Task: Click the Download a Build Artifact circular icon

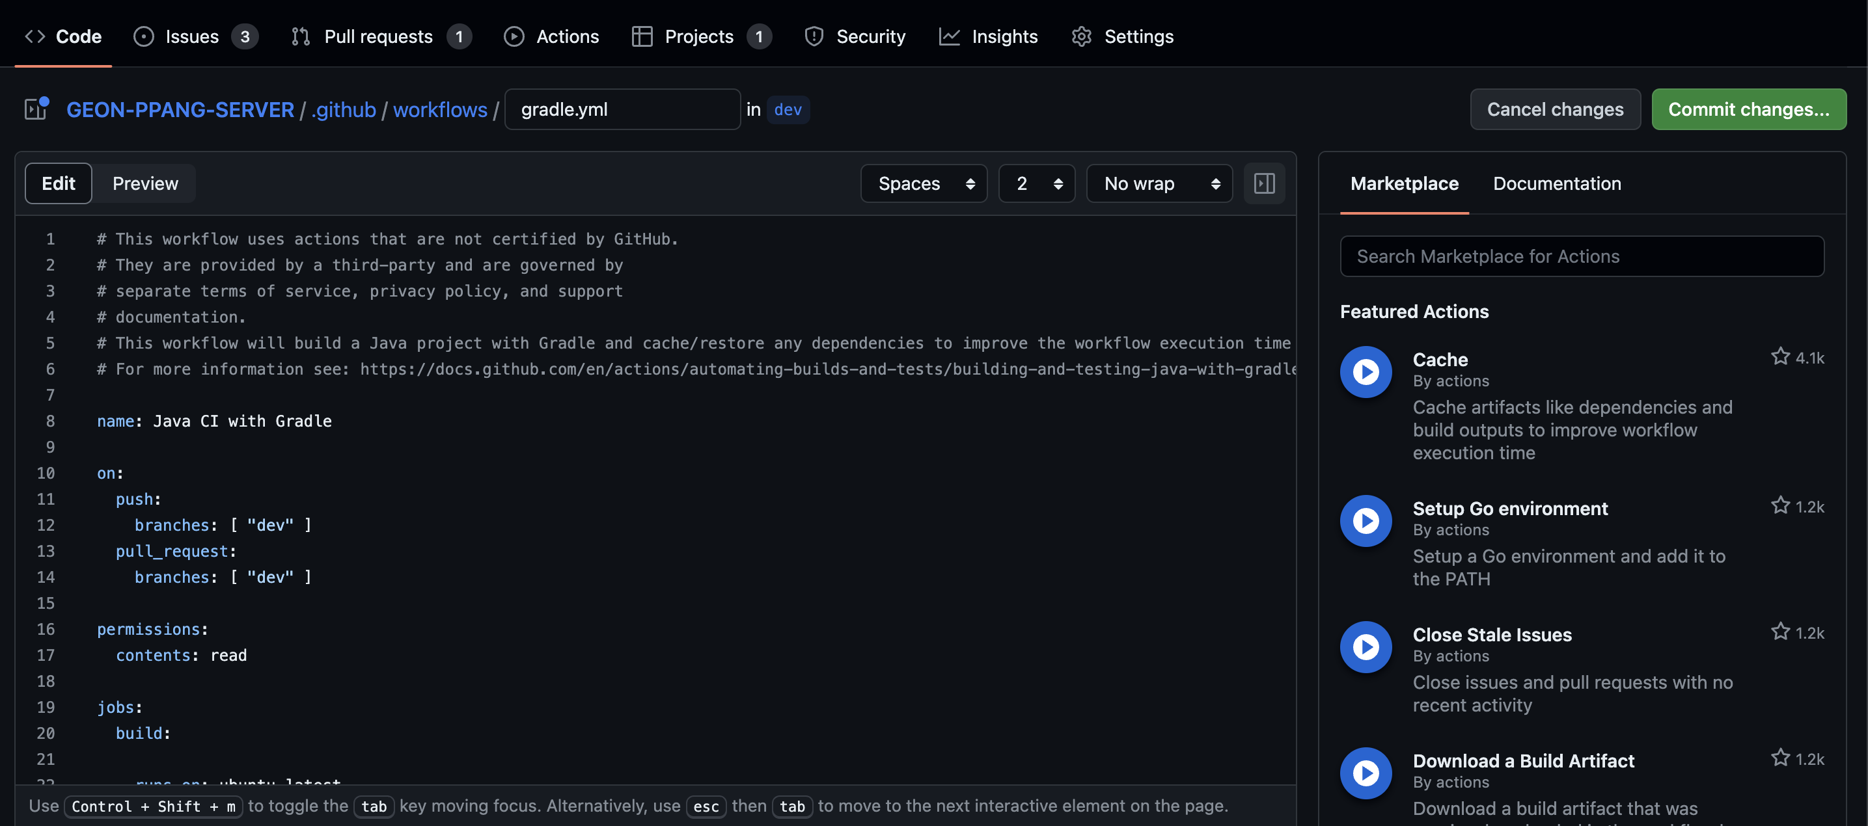Action: [x=1366, y=773]
